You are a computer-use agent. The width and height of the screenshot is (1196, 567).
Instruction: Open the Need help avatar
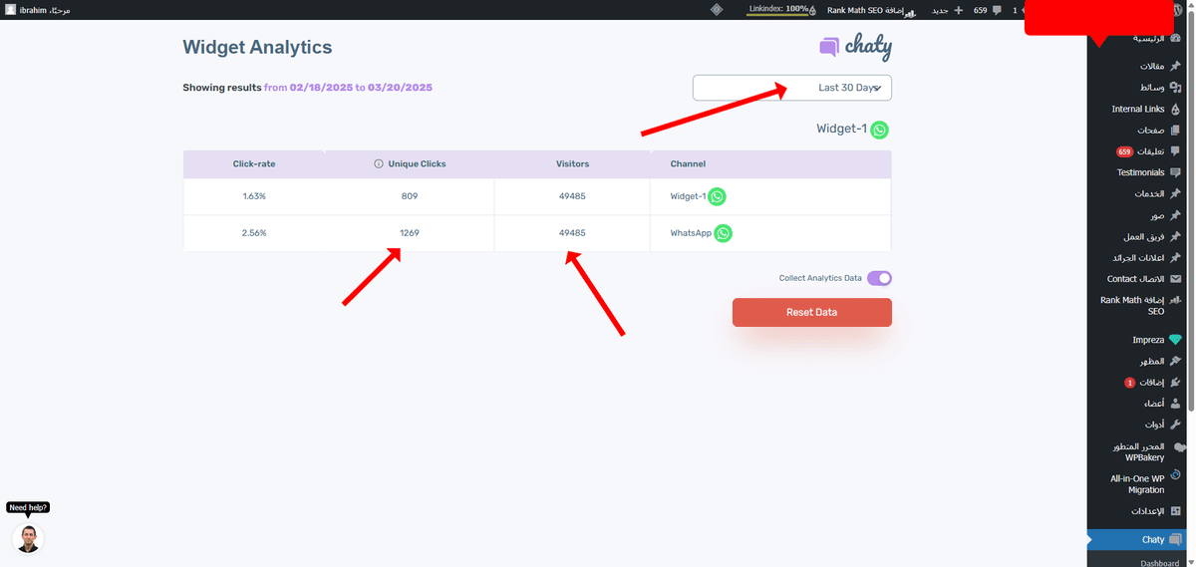coord(29,538)
